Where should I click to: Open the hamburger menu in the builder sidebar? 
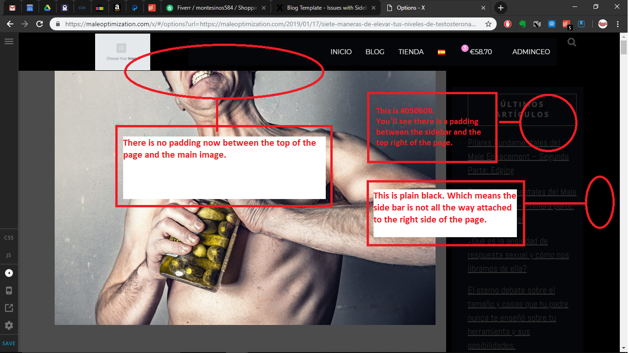pos(9,41)
